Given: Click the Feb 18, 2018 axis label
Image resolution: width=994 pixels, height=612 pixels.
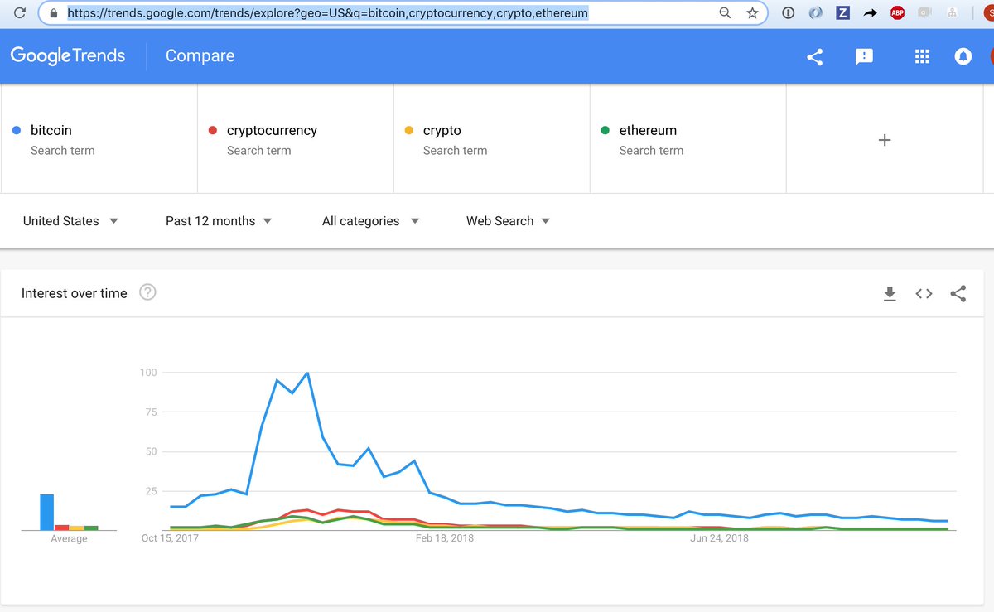Looking at the screenshot, I should (445, 538).
